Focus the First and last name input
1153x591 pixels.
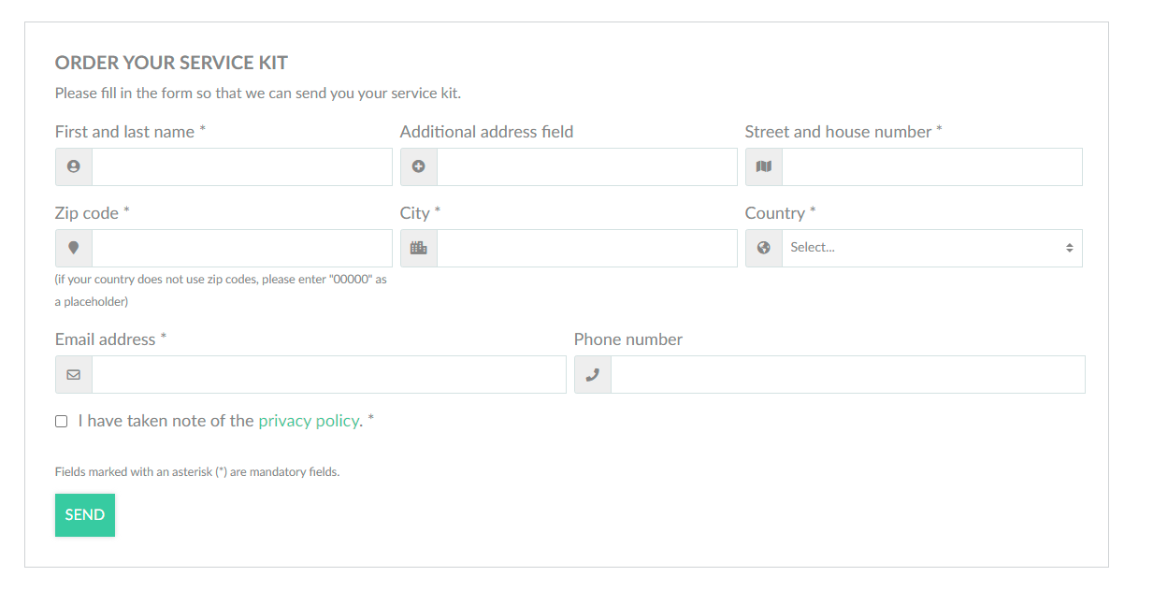click(x=242, y=166)
